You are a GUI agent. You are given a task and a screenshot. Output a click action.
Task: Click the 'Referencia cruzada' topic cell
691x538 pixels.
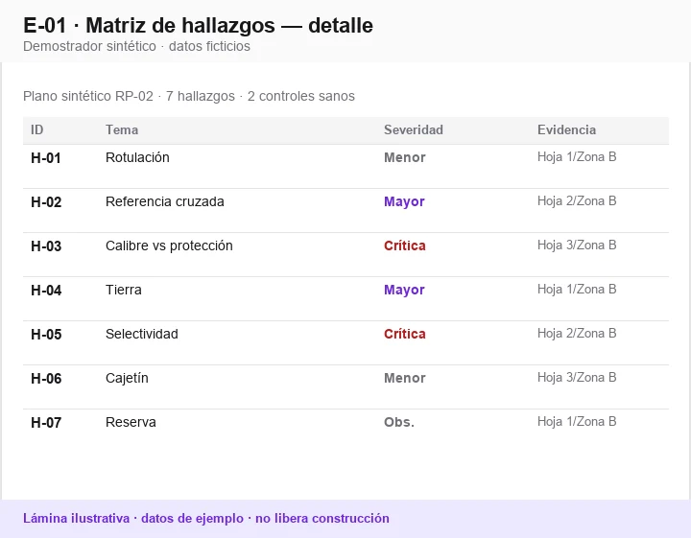point(165,201)
